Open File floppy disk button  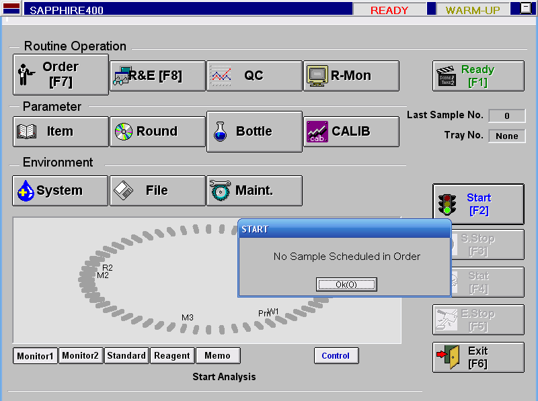click(157, 191)
